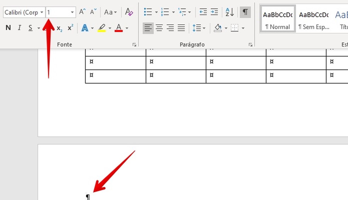
Task: Open text effects dropdown arrow
Action: [92, 28]
